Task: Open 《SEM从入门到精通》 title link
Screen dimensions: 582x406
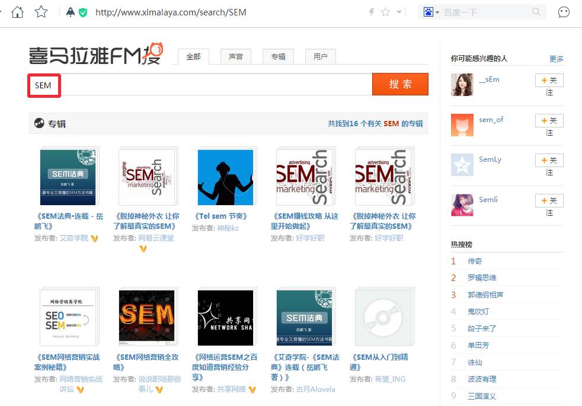Action: [379, 362]
